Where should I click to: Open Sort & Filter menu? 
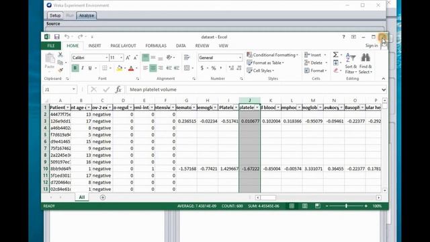click(x=351, y=64)
